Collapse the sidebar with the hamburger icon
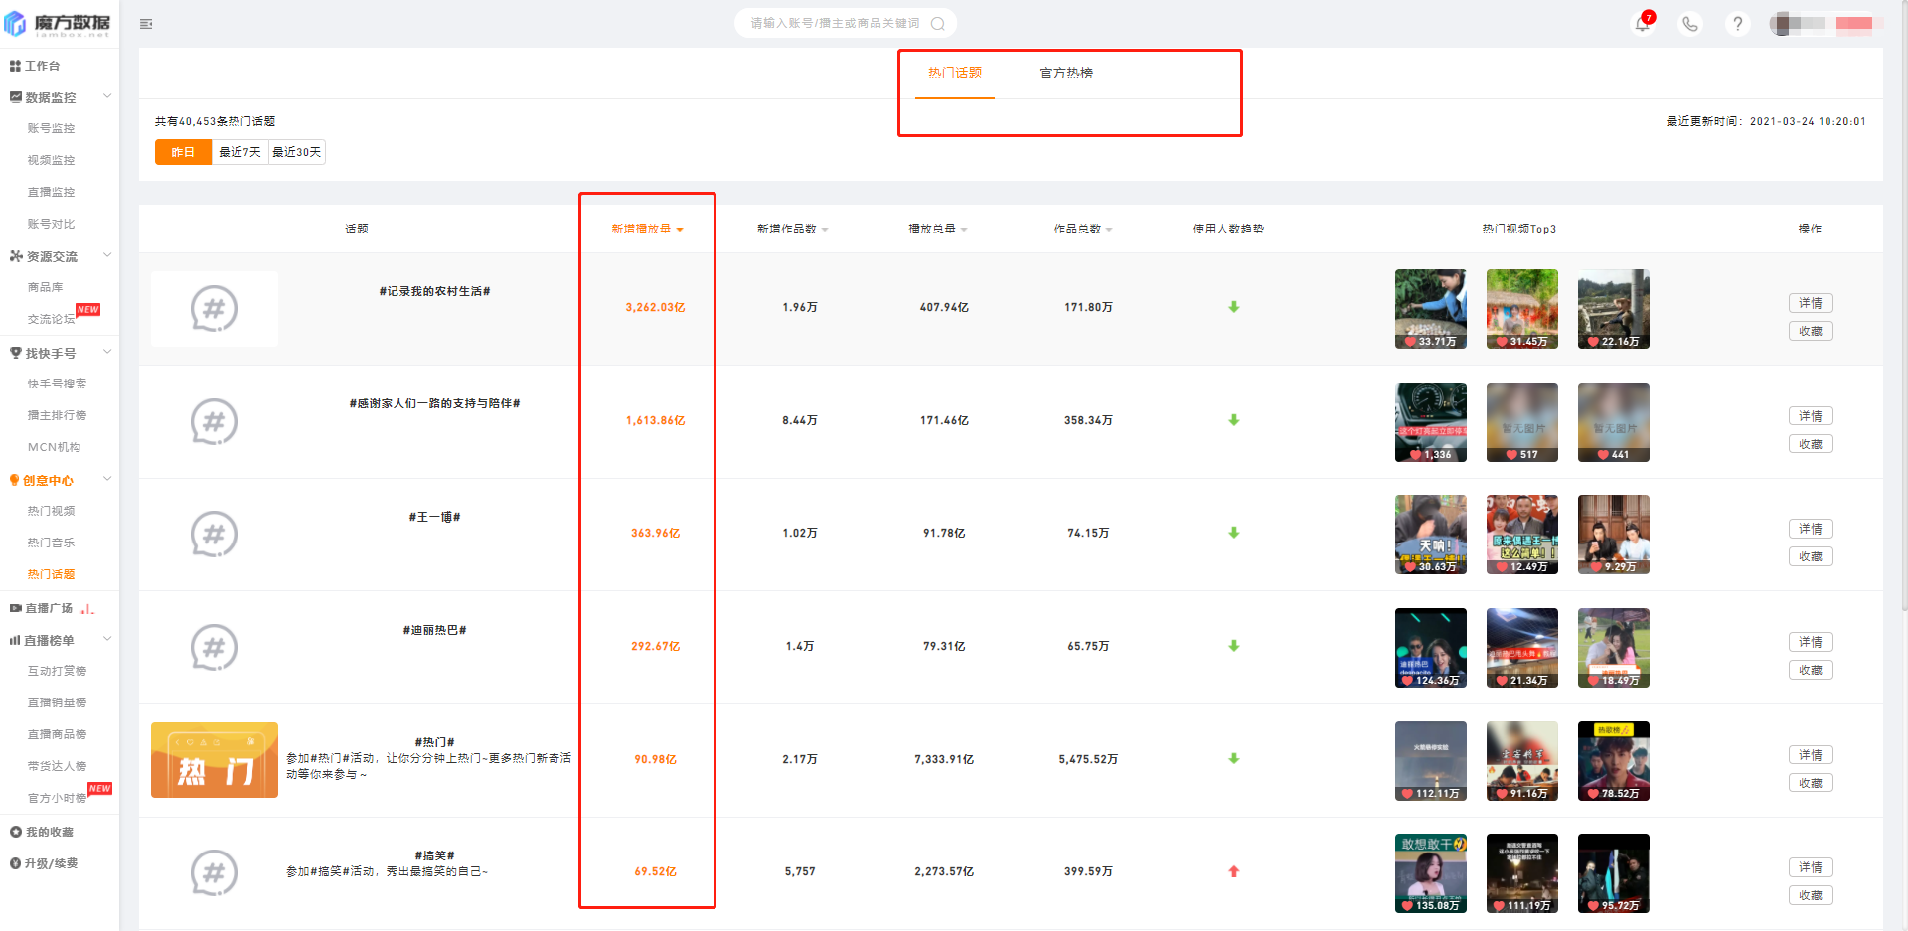Image resolution: width=1908 pixels, height=931 pixels. pos(146,24)
